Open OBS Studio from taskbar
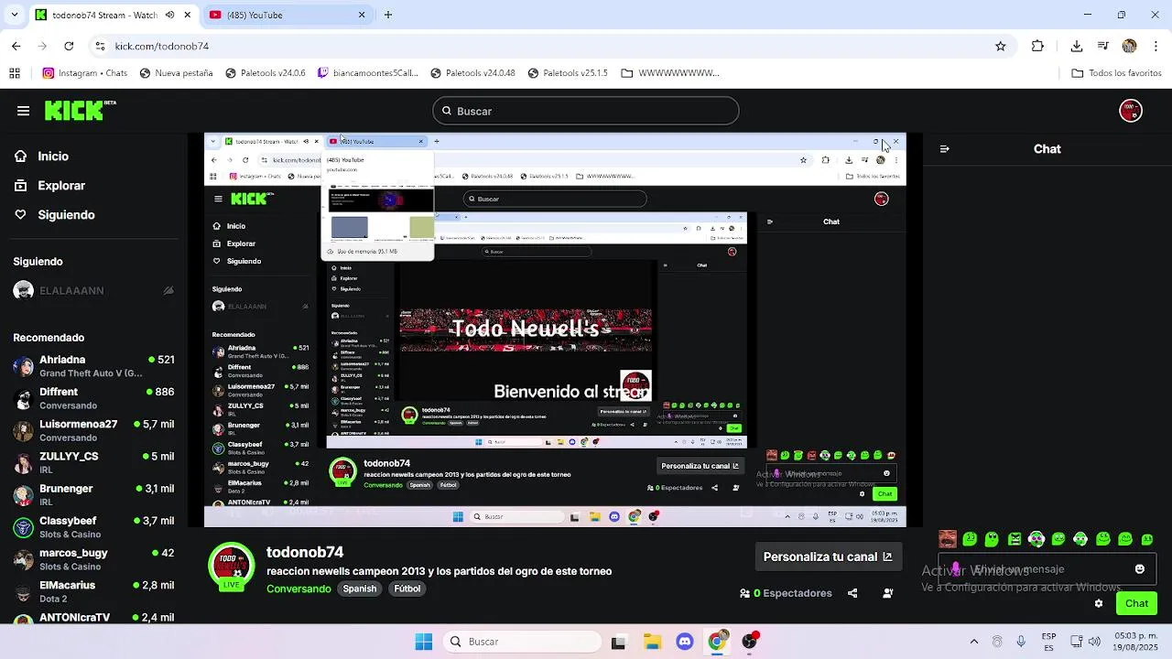The height and width of the screenshot is (659, 1172). pyautogui.click(x=750, y=642)
